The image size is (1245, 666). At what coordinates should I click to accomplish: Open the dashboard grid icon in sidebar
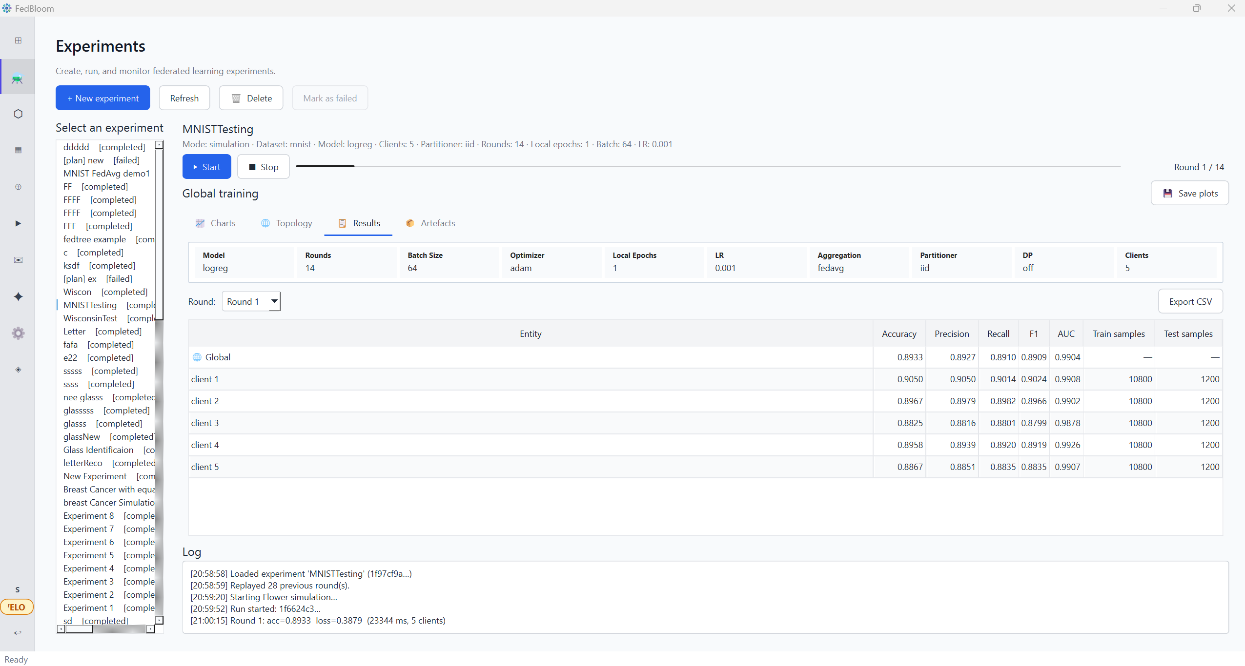coord(18,40)
